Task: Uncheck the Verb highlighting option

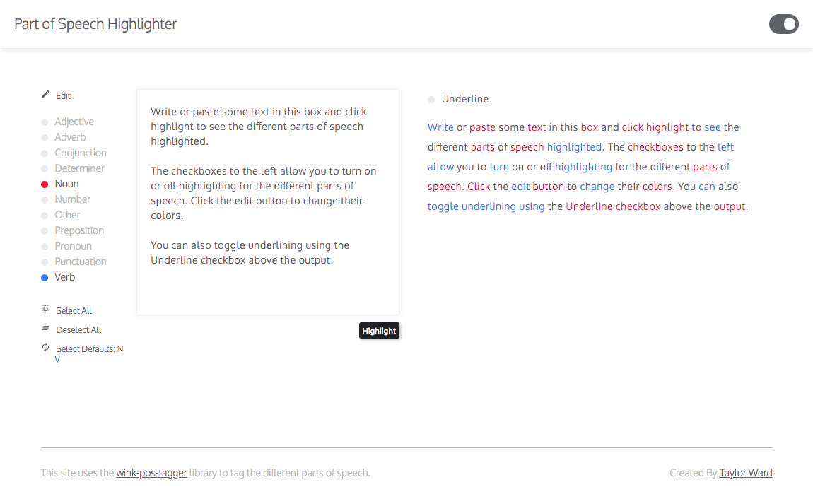Action: click(45, 278)
